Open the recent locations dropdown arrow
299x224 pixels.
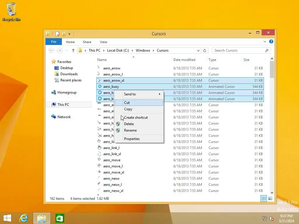(67, 50)
